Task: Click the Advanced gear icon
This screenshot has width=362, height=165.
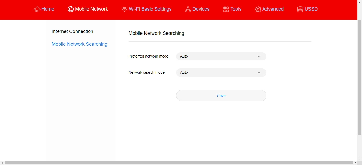Action: pyautogui.click(x=258, y=9)
